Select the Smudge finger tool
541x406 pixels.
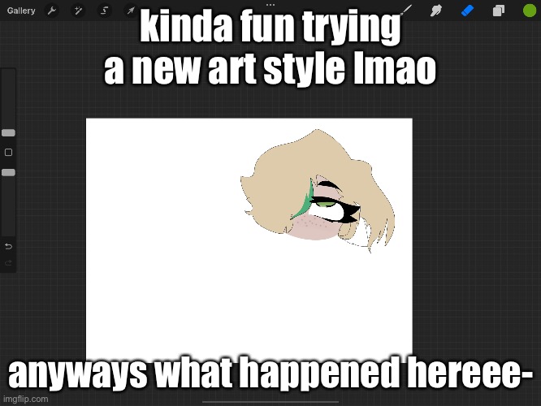point(436,11)
